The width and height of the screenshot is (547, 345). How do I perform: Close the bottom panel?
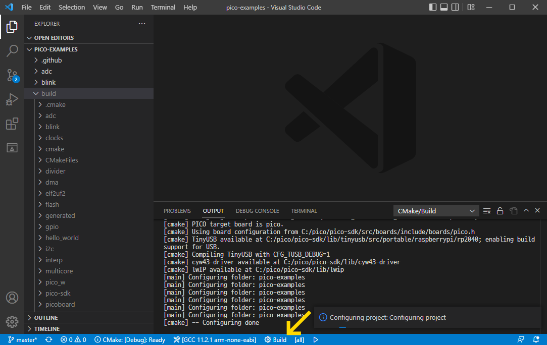(x=537, y=210)
